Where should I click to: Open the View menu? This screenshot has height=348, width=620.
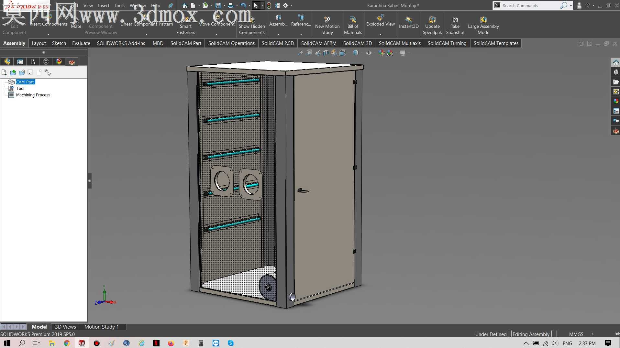point(88,5)
